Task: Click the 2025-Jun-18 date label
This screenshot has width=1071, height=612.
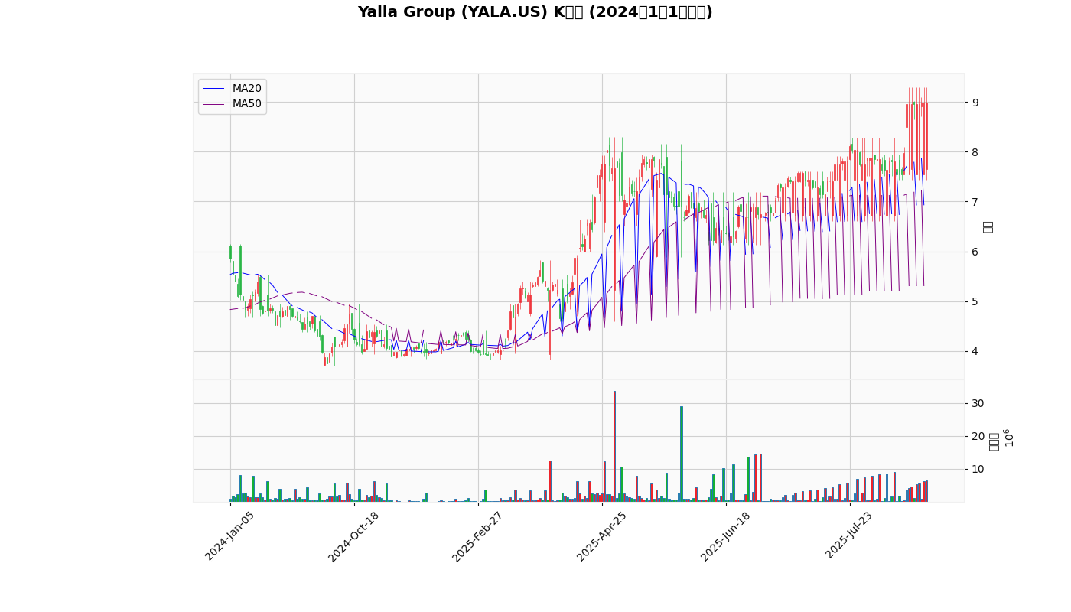Action: click(x=725, y=536)
